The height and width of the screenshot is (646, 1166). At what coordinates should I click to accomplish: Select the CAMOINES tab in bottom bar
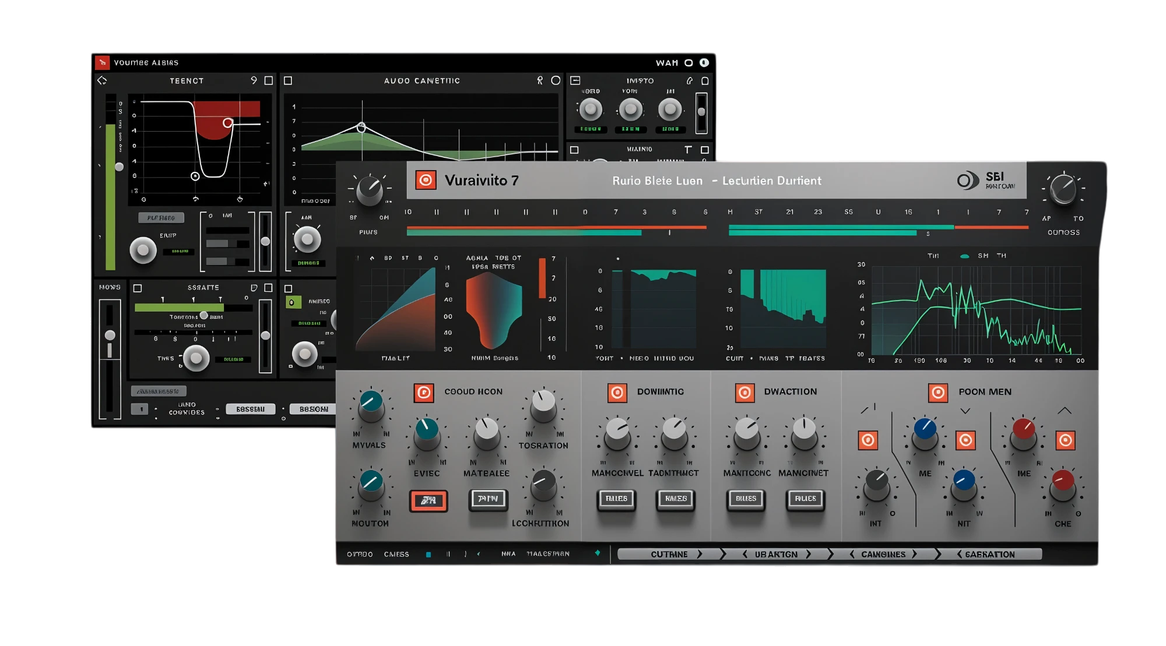[x=884, y=554]
